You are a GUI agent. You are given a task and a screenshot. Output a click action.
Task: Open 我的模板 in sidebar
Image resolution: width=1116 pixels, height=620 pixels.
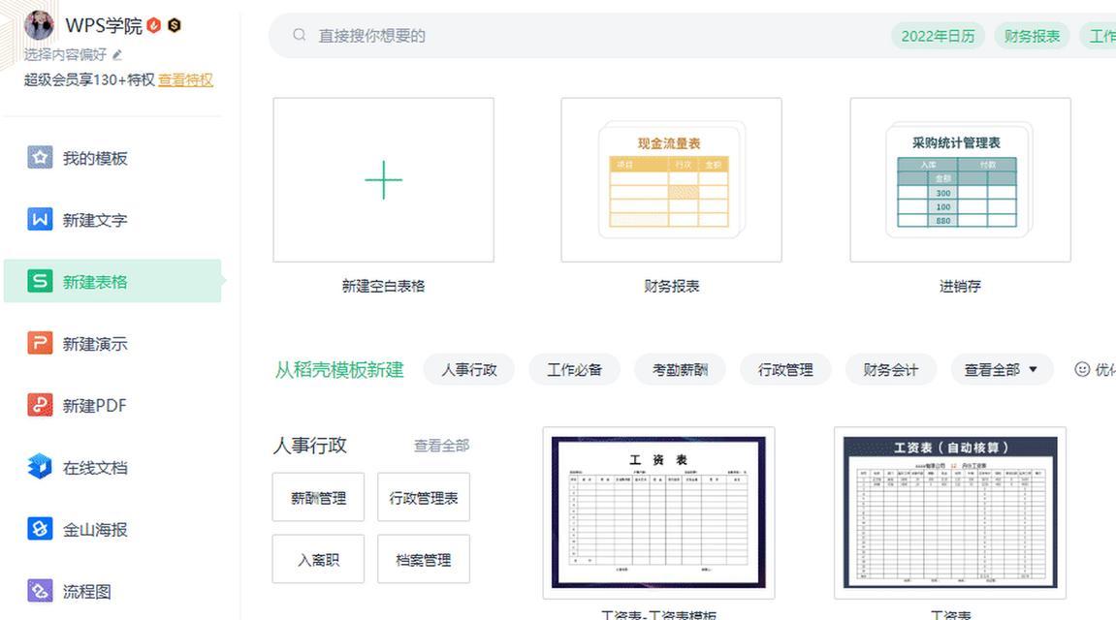(x=112, y=158)
